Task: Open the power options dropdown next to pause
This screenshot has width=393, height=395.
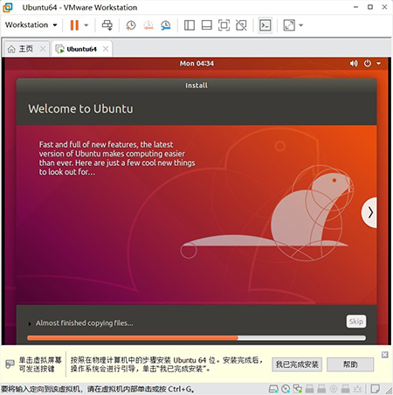Action: coord(86,25)
